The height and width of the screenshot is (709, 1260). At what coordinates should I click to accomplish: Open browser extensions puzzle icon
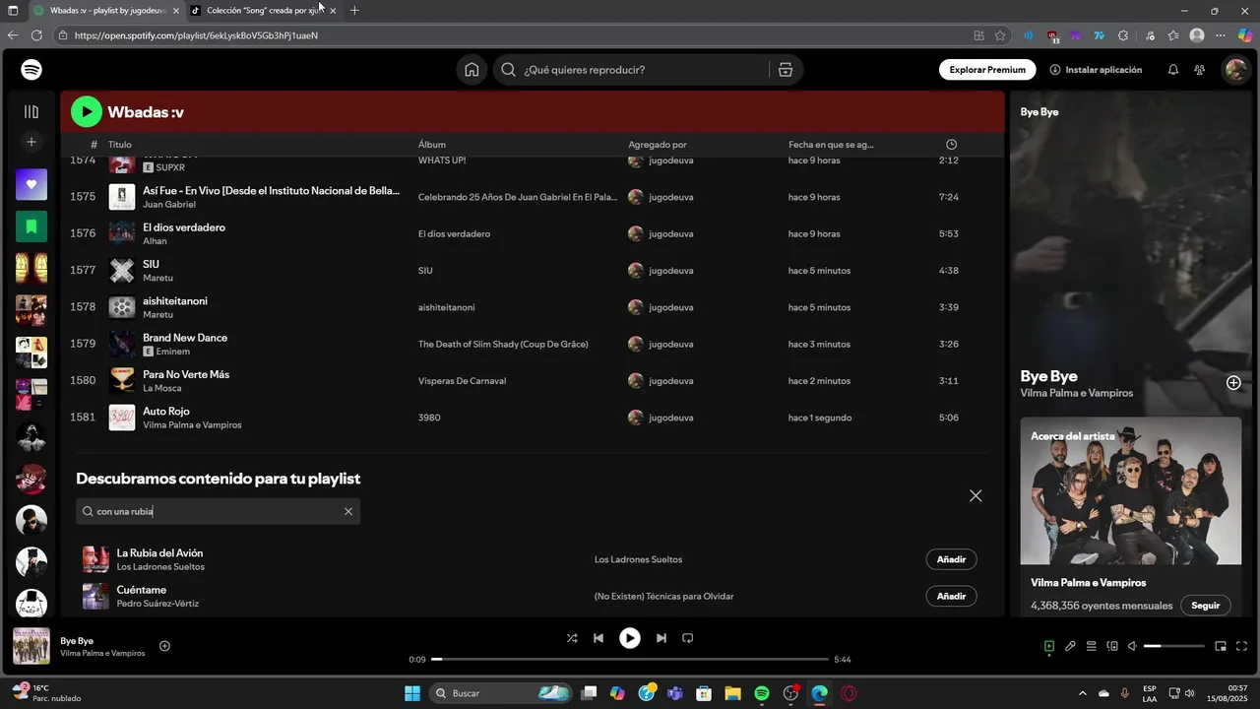coord(1123,35)
